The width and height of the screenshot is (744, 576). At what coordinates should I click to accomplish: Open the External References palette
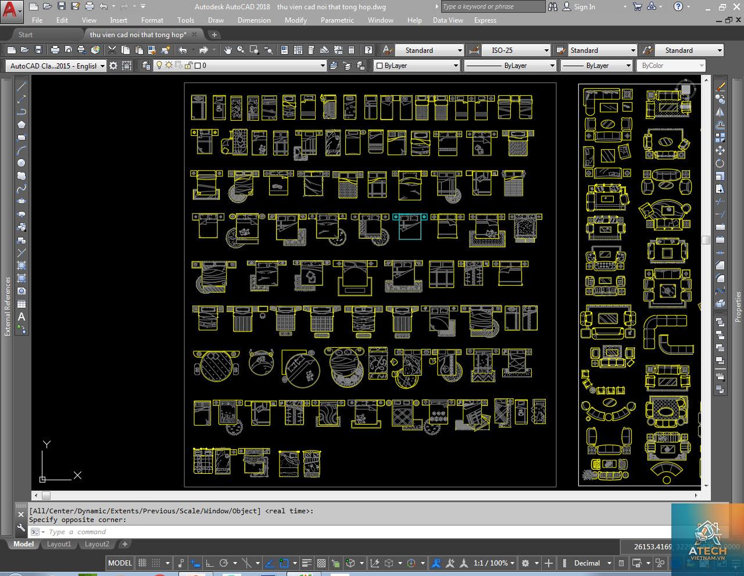tap(8, 306)
